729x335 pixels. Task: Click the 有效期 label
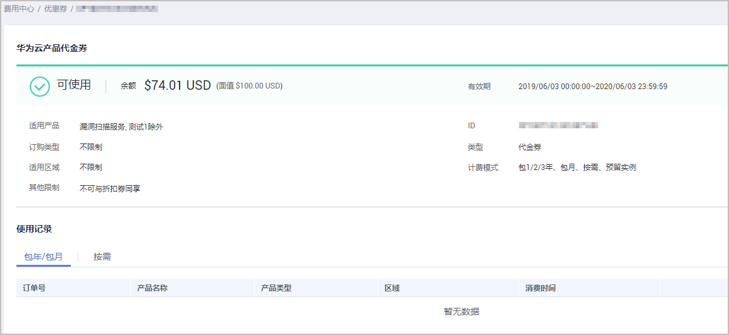click(x=479, y=87)
